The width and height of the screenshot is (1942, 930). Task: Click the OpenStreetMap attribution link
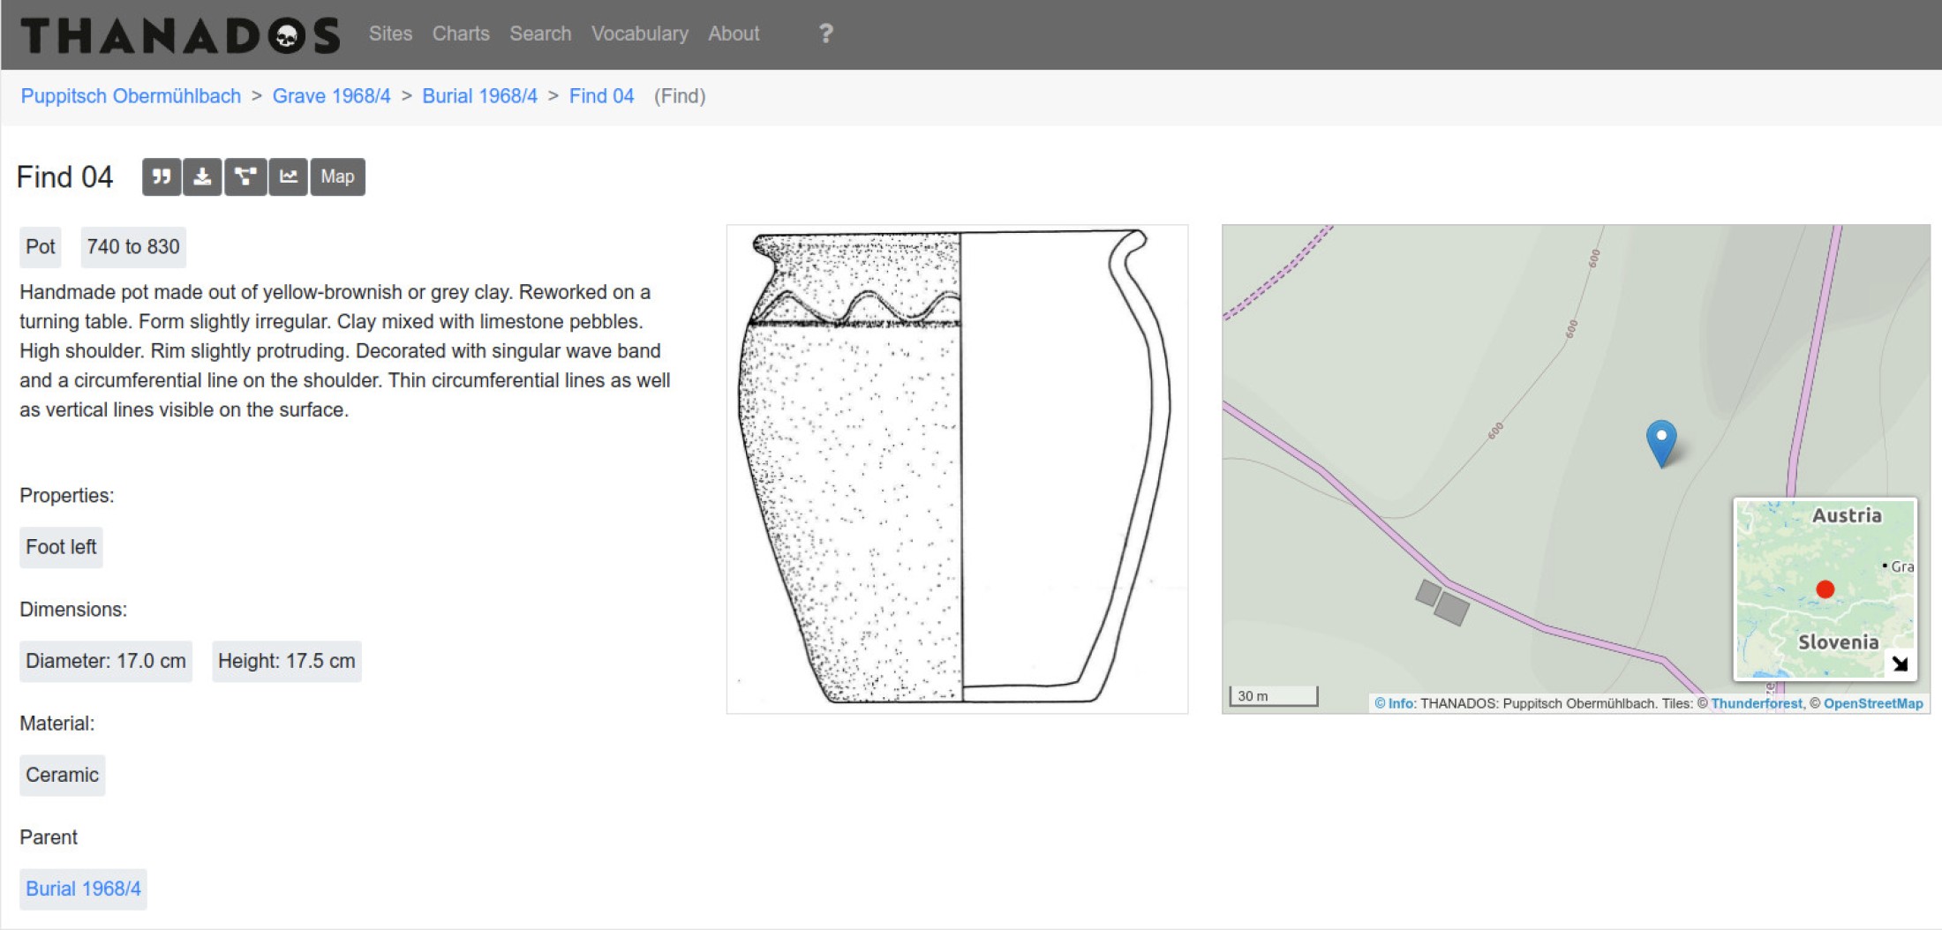tap(1872, 703)
